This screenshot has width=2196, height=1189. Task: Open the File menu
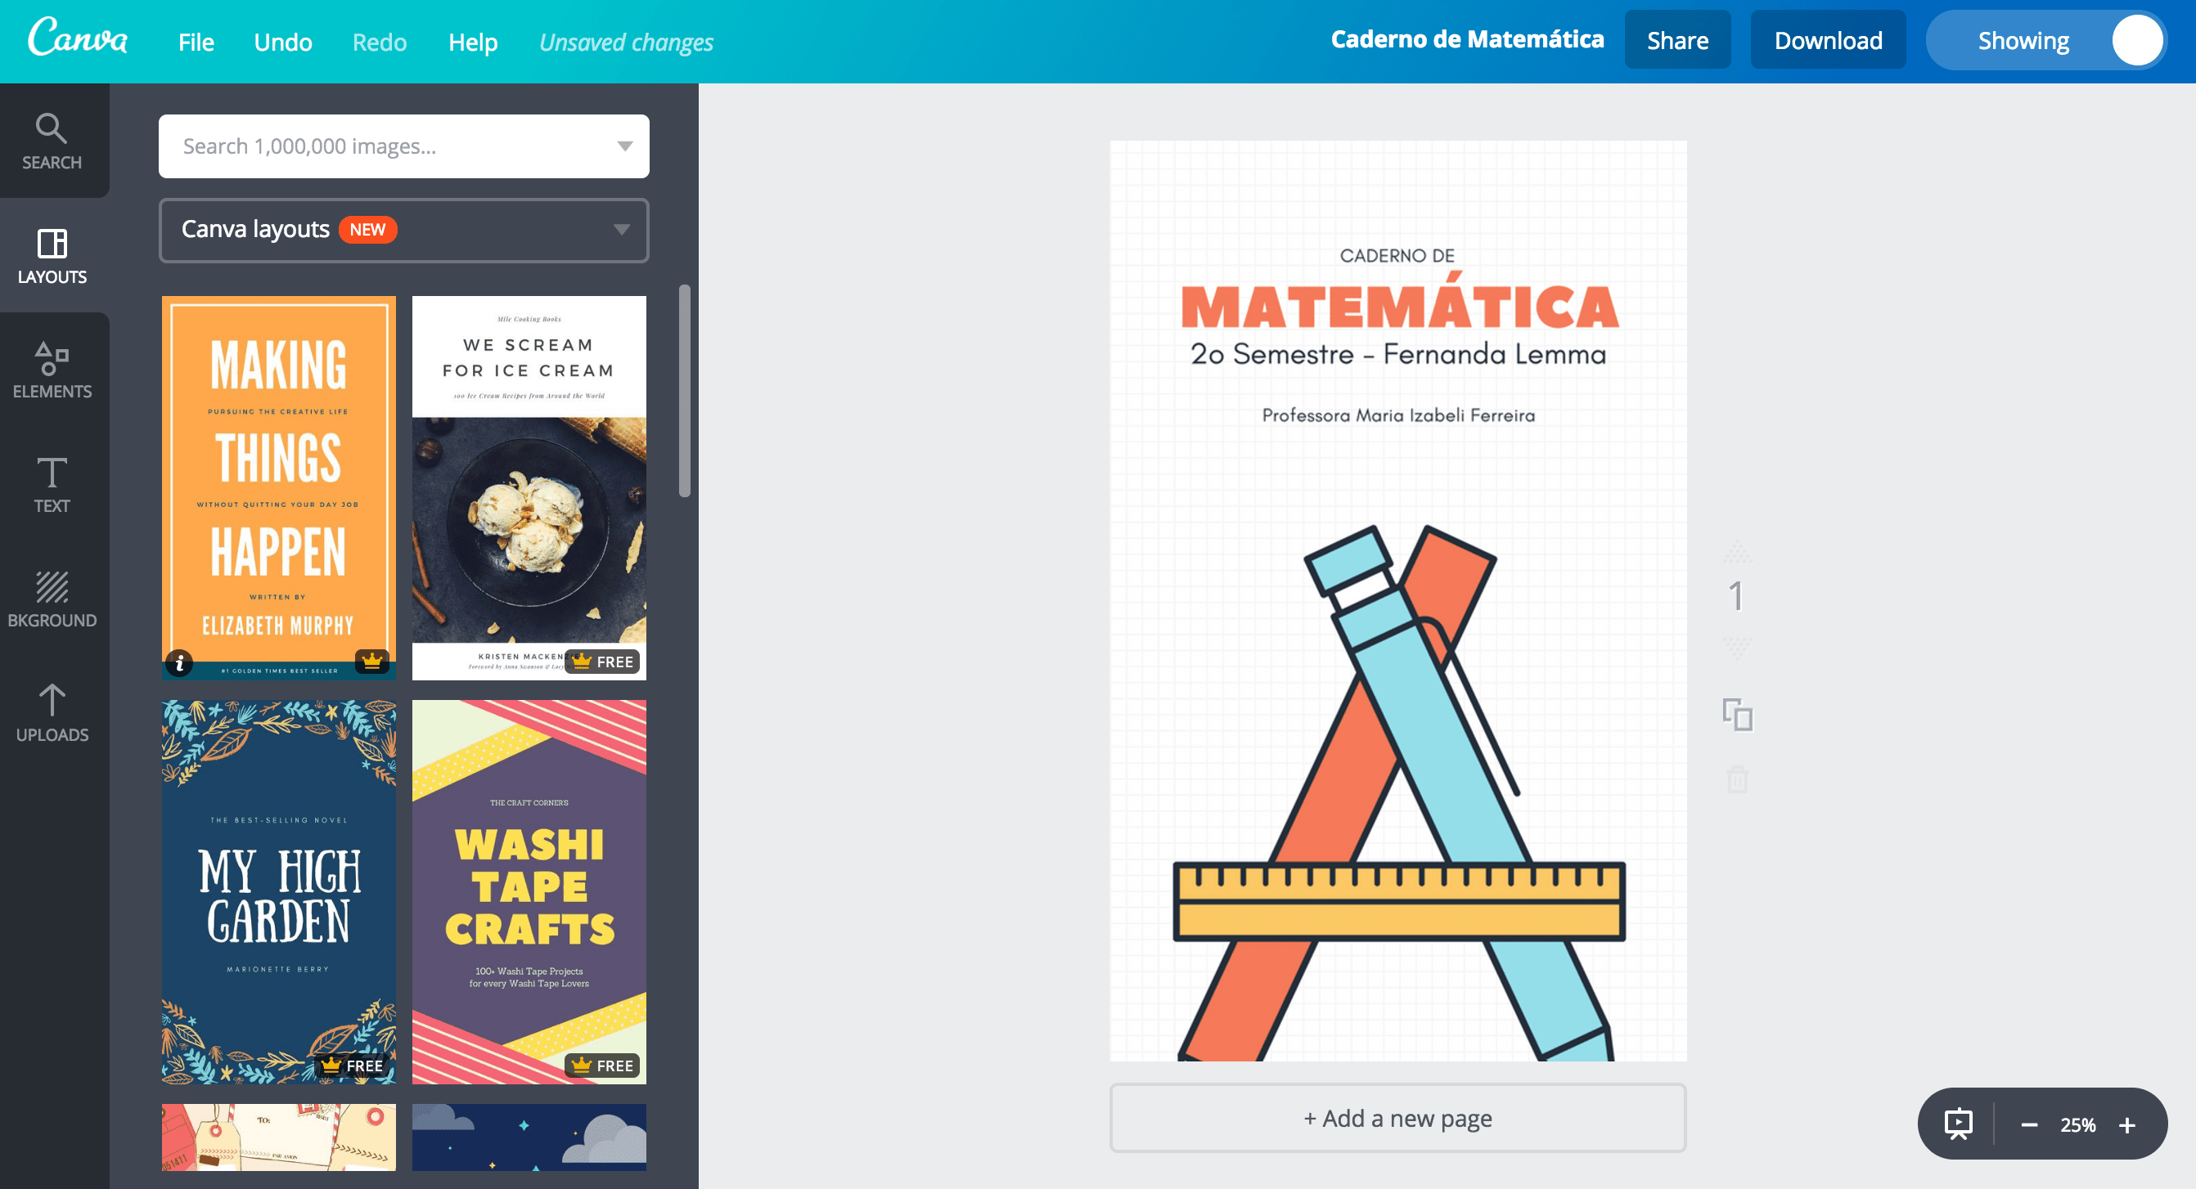coord(196,41)
